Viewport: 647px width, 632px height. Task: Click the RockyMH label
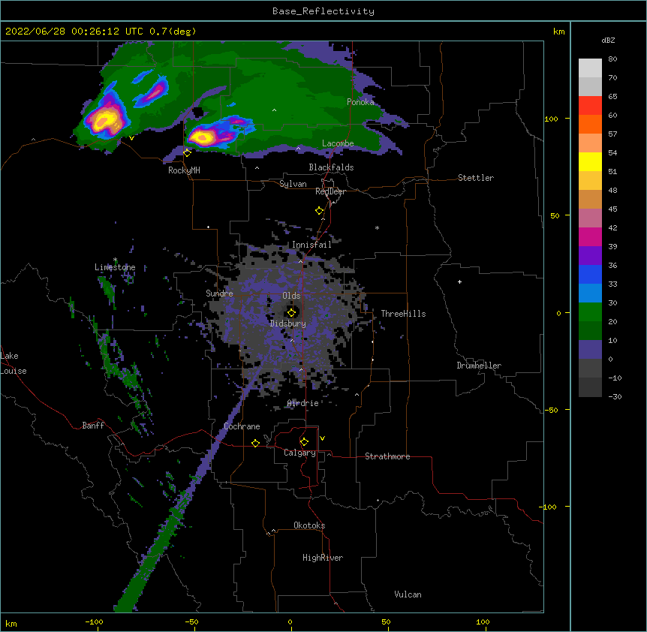tap(184, 170)
